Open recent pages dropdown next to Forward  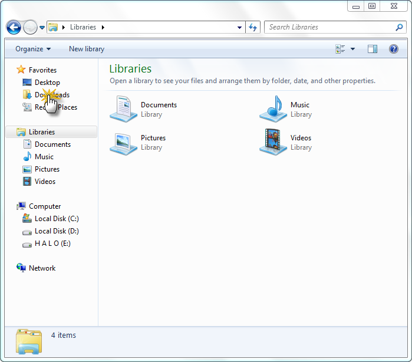pyautogui.click(x=42, y=28)
